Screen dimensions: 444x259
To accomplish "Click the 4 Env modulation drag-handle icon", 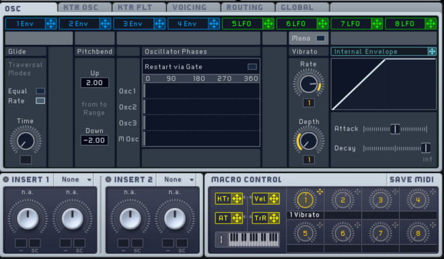I will click(214, 23).
